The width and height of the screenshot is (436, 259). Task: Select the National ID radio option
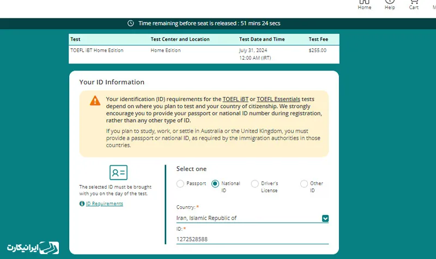click(215, 184)
